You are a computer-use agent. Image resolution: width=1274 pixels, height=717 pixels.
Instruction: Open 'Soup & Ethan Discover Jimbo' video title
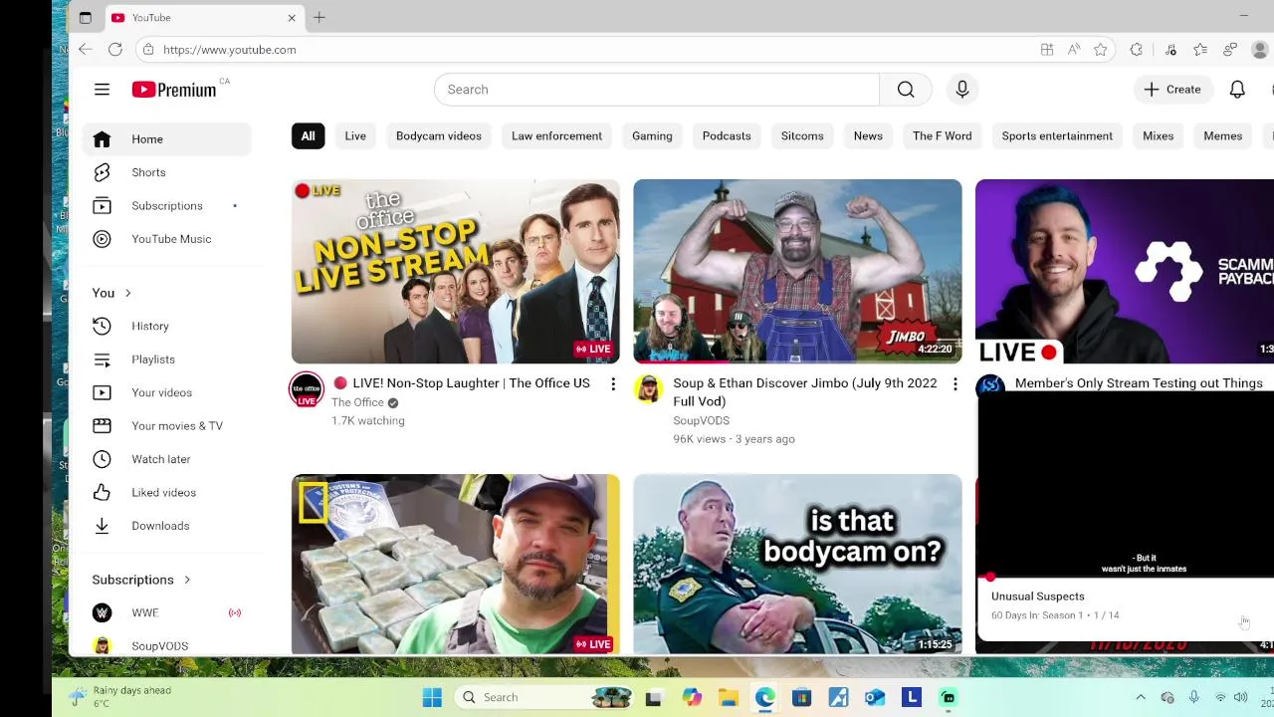tap(805, 392)
